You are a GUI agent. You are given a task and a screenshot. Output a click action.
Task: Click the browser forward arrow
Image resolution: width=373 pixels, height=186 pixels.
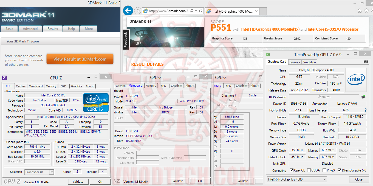[138, 11]
